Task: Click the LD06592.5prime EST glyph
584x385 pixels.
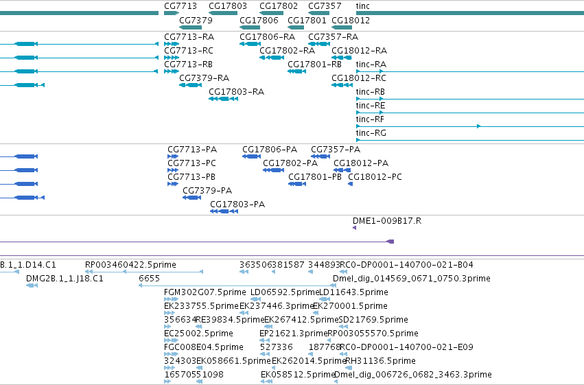Action: [x=256, y=299]
